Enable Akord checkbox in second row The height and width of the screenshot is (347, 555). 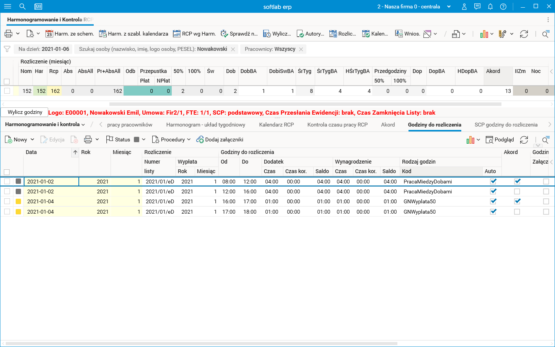tap(517, 191)
